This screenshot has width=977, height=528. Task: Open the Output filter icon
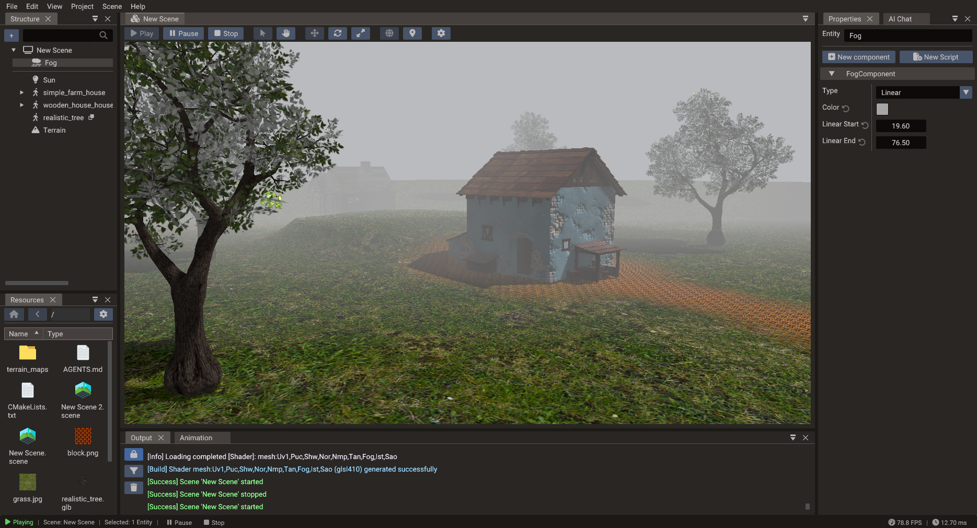[134, 471]
